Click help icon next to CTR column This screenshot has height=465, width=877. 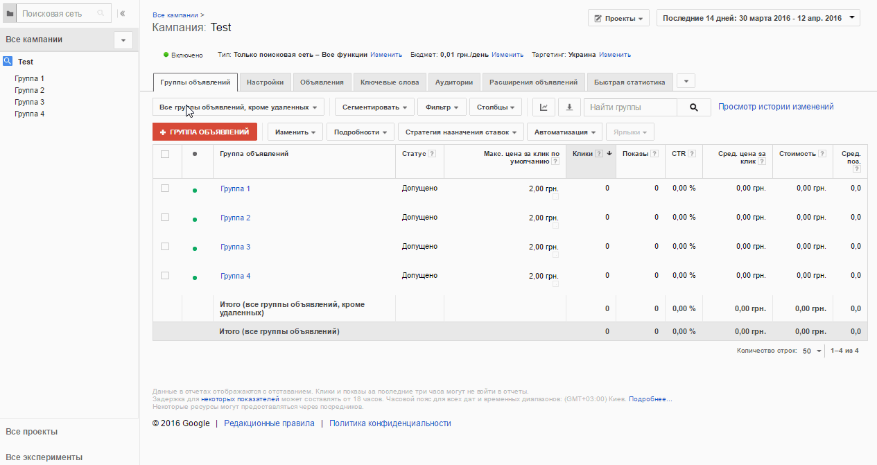[x=692, y=154]
